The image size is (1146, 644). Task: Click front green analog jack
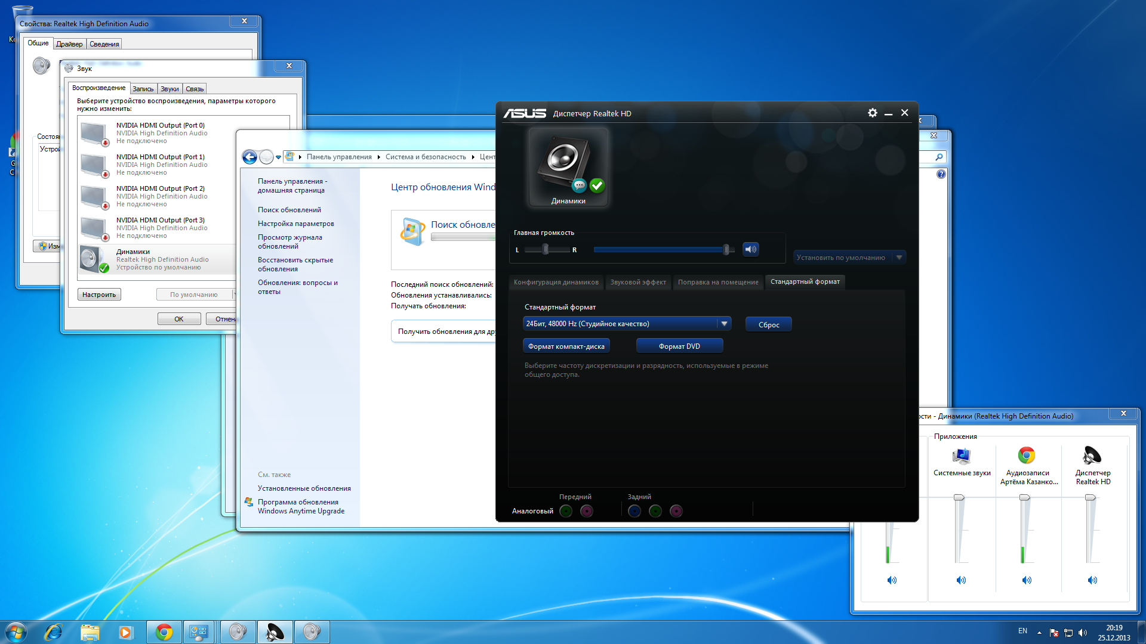pos(566,511)
